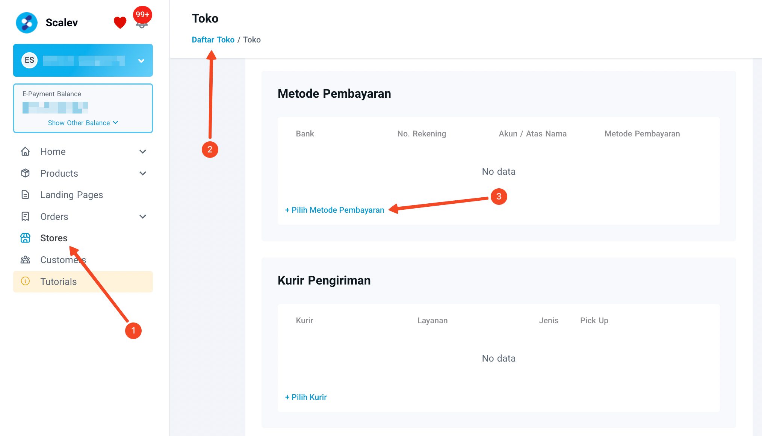The height and width of the screenshot is (436, 762).
Task: Click the Landing Pages document icon
Action: pyautogui.click(x=25, y=195)
